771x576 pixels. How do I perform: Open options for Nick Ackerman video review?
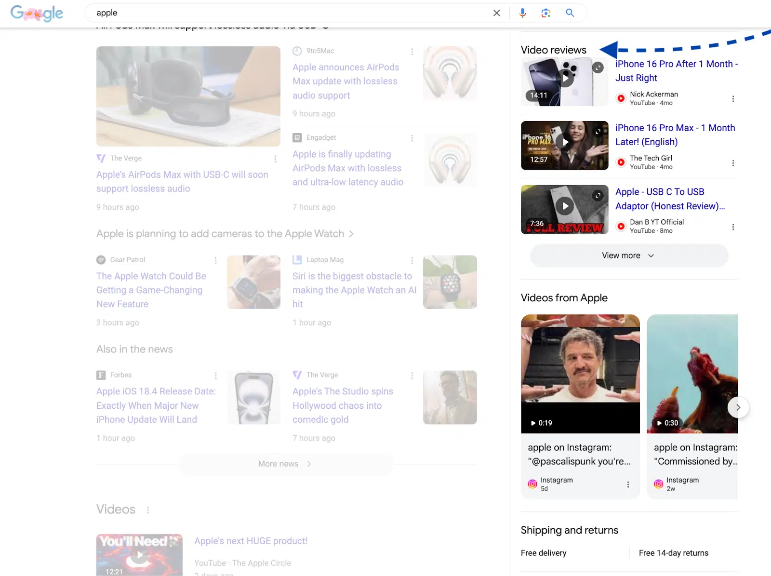[x=733, y=99]
